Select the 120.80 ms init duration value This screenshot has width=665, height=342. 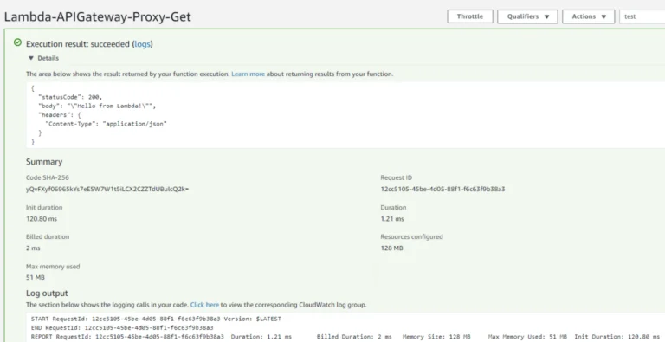[x=42, y=219]
